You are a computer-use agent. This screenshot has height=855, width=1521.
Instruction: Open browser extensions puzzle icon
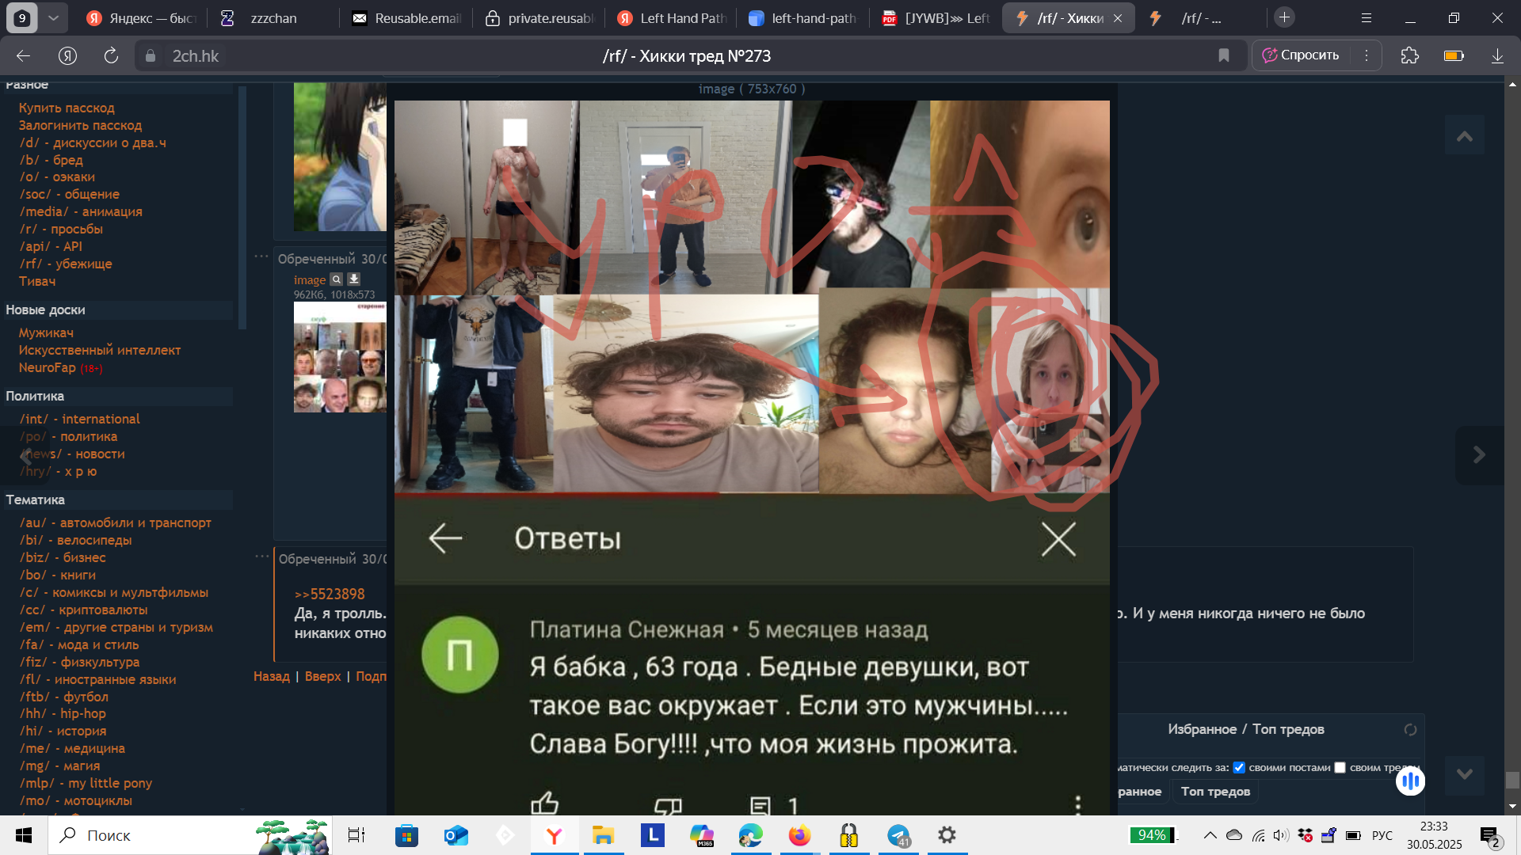tap(1409, 55)
